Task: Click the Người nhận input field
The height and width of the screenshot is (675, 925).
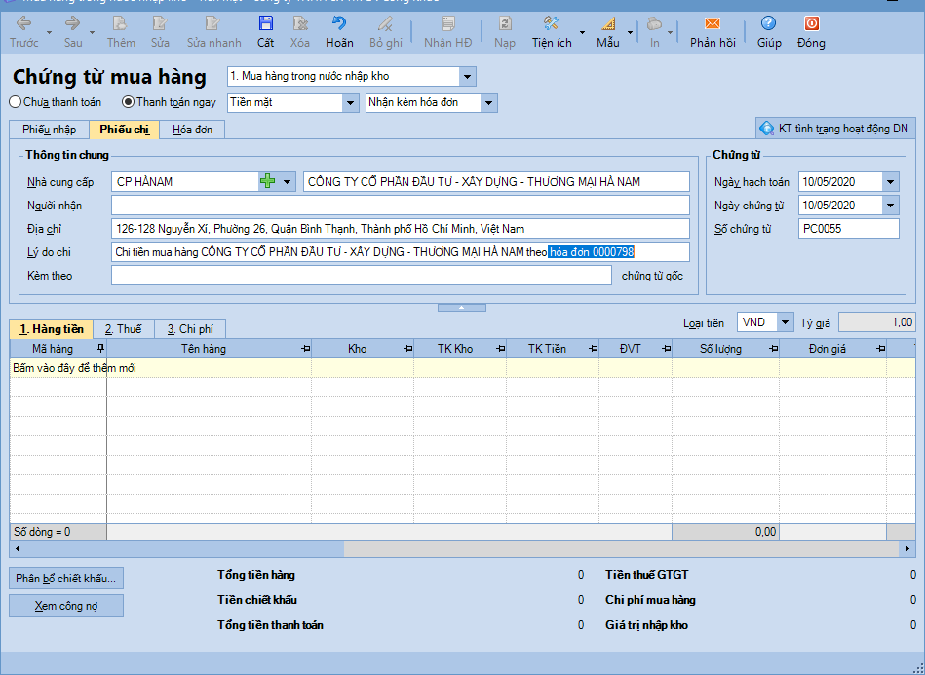Action: click(x=400, y=205)
